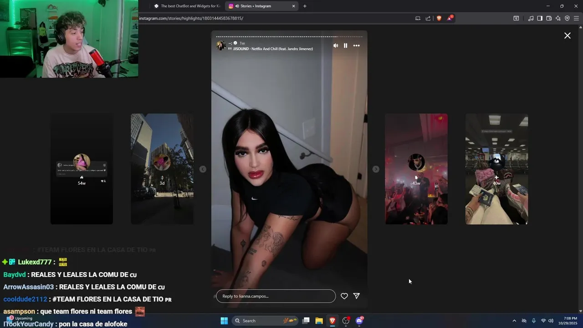Open the OBS taskbar icon with red badge
The height and width of the screenshot is (328, 583).
coord(346,321)
